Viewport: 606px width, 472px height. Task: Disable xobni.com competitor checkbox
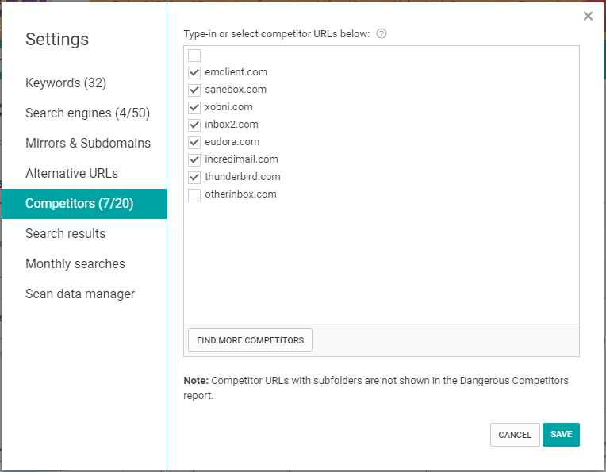194,107
